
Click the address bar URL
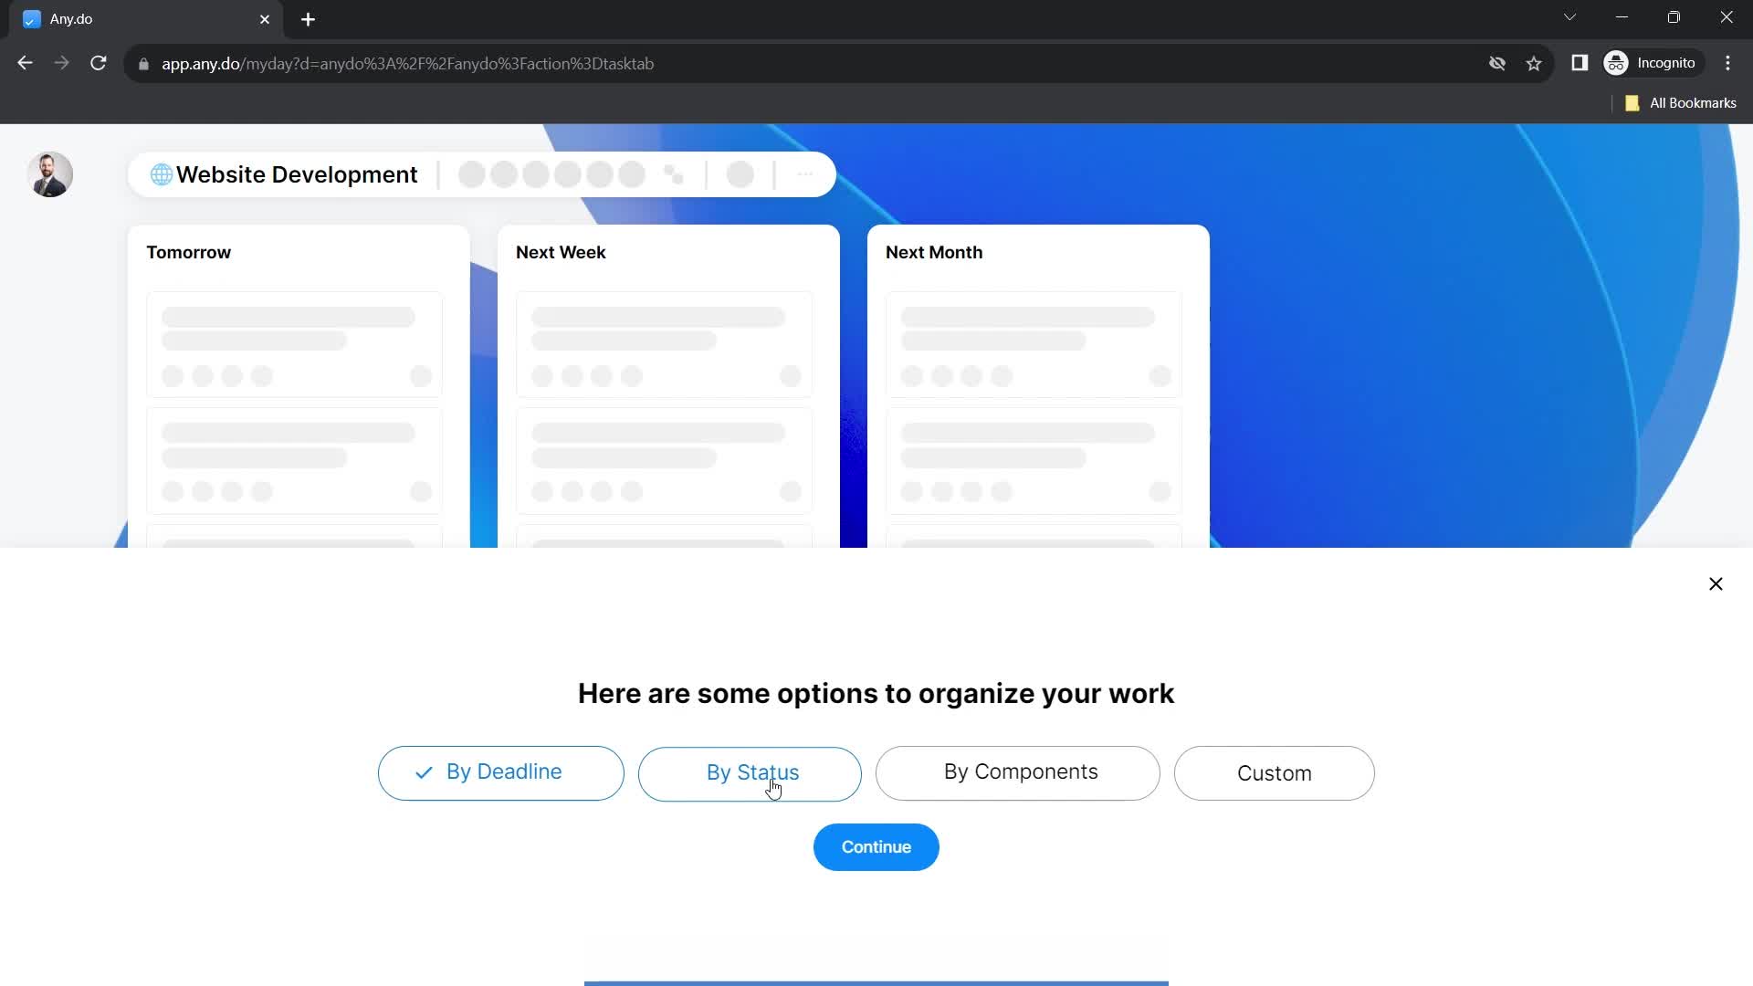pyautogui.click(x=407, y=63)
